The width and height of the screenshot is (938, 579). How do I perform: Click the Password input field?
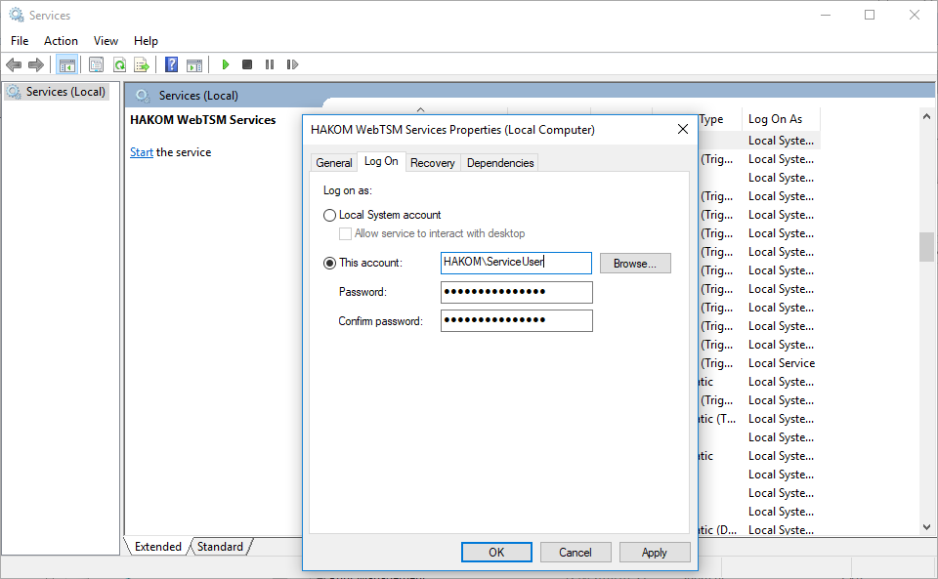click(516, 292)
